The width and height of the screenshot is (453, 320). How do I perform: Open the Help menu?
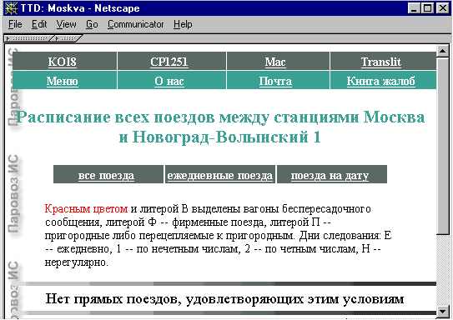[183, 24]
